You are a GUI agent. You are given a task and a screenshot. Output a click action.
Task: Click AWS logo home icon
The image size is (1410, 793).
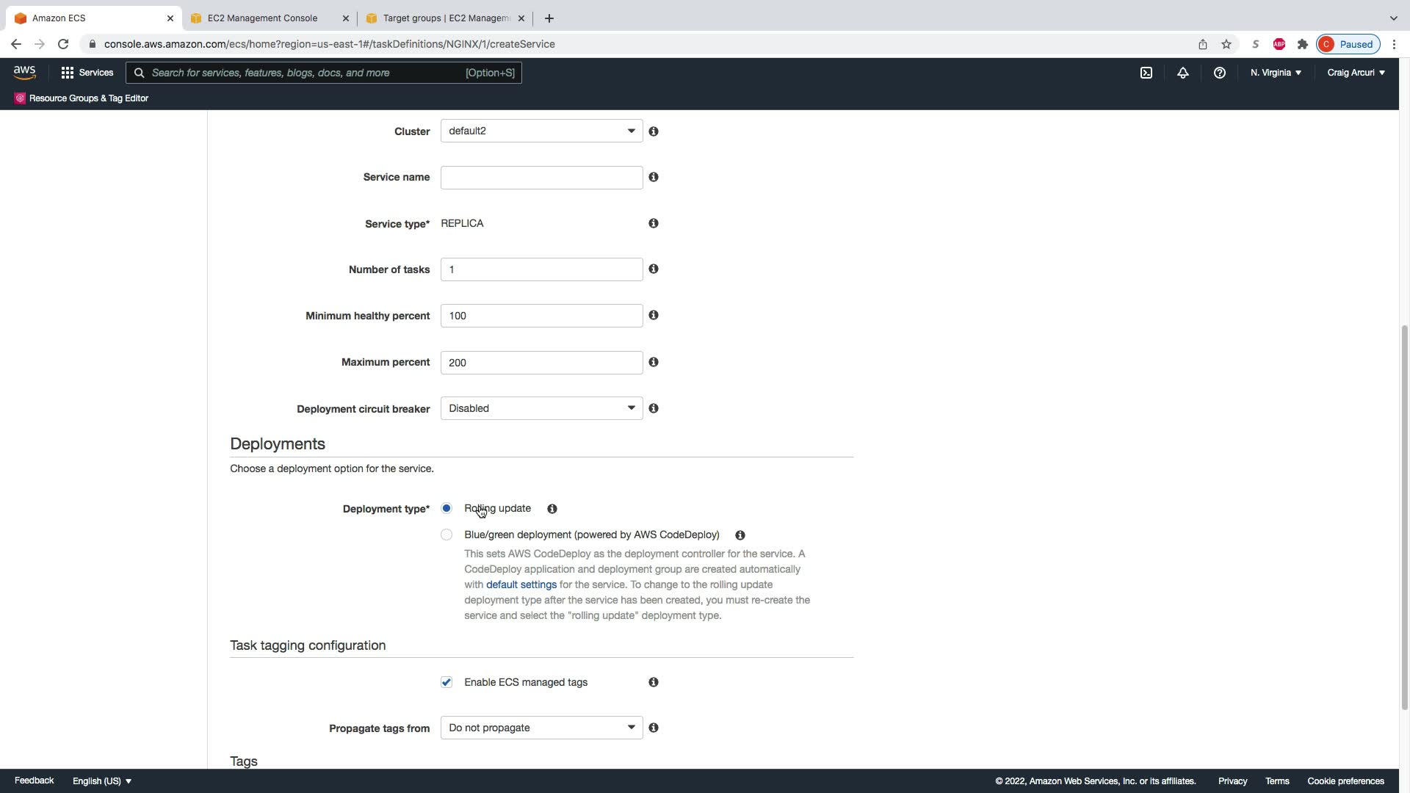click(24, 72)
